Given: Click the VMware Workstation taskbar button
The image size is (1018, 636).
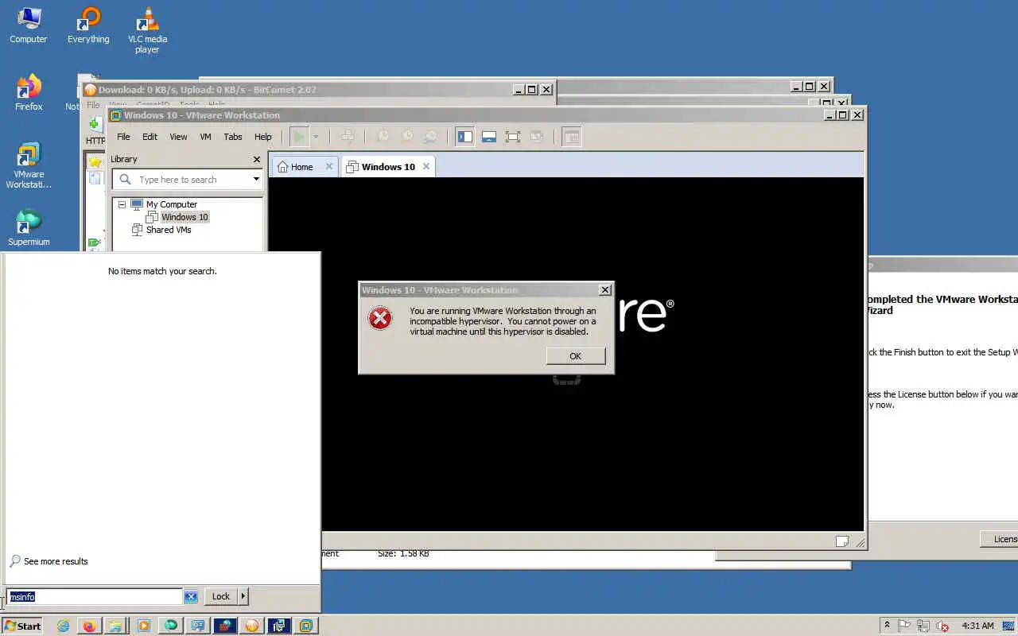Looking at the screenshot, I should [305, 626].
